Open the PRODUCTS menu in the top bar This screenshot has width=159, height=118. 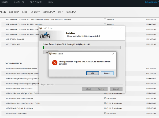[x=36, y=2]
